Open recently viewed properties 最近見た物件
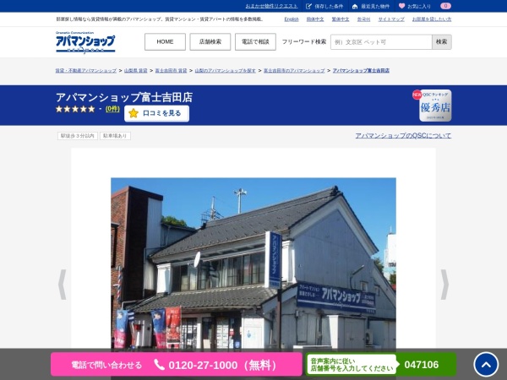Image resolution: width=507 pixels, height=380 pixels. tap(371, 6)
